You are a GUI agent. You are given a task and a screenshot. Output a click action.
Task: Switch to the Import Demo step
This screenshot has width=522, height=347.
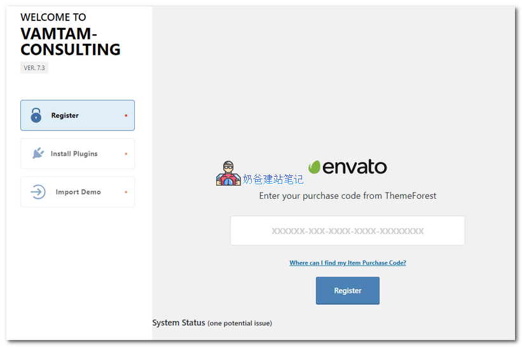(78, 192)
